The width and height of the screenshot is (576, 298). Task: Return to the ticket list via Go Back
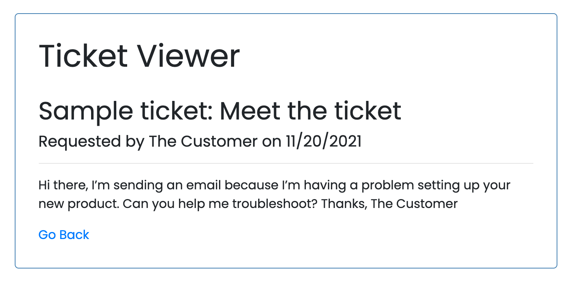[x=64, y=235]
